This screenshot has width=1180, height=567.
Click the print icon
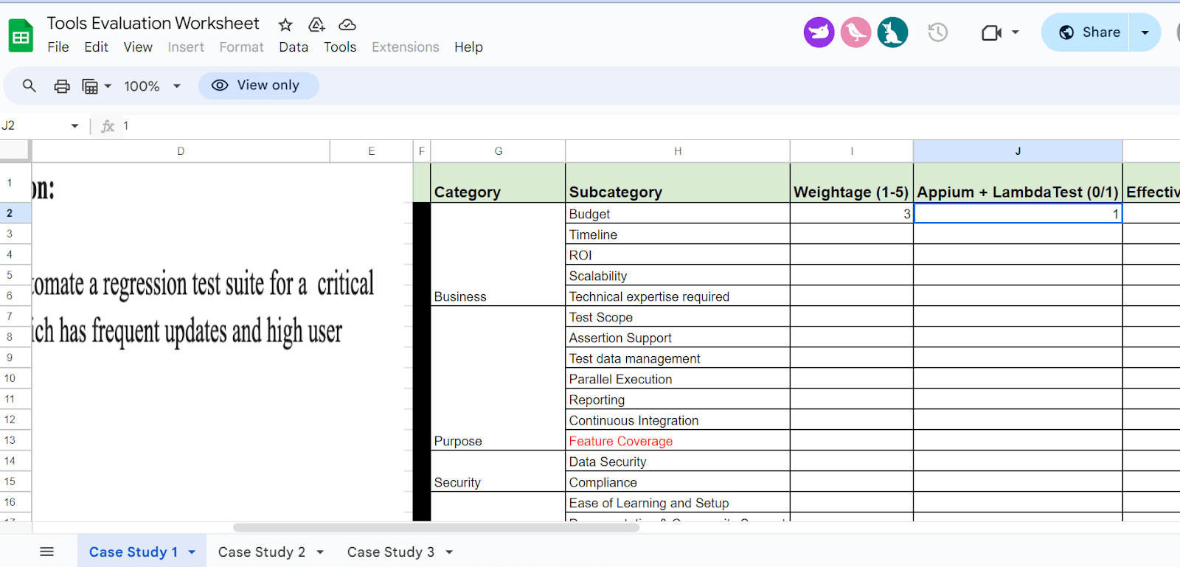pos(62,86)
